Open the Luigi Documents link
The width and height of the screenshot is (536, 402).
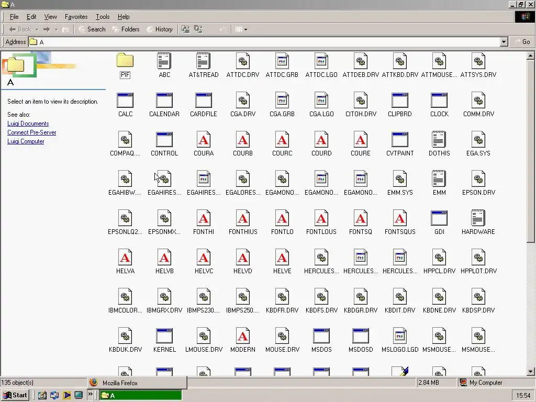click(28, 124)
